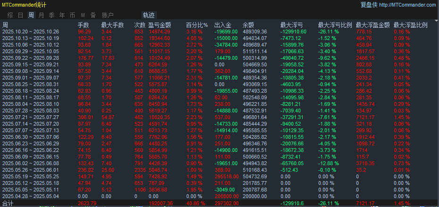Screen dimensions: 439x207
Task: Click the balance 511511.14
Action: pos(255,51)
